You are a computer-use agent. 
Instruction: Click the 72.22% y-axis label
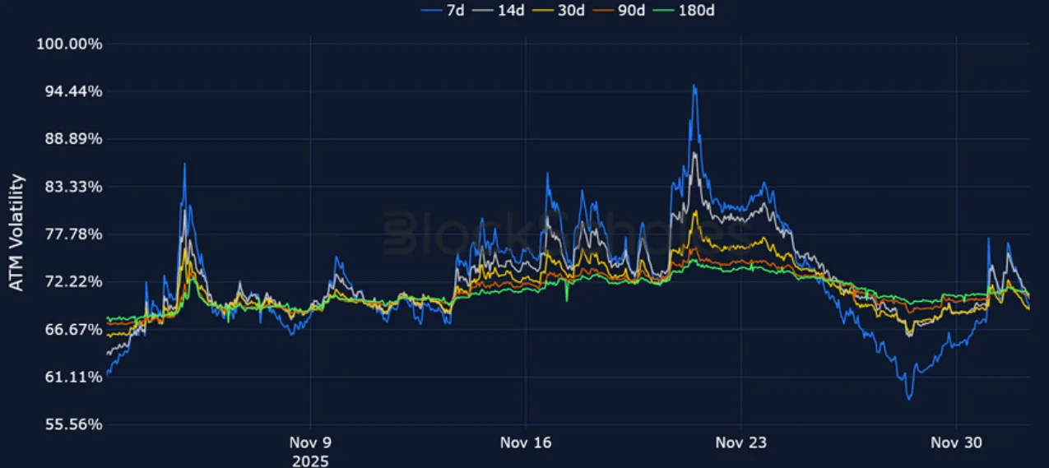coord(72,281)
